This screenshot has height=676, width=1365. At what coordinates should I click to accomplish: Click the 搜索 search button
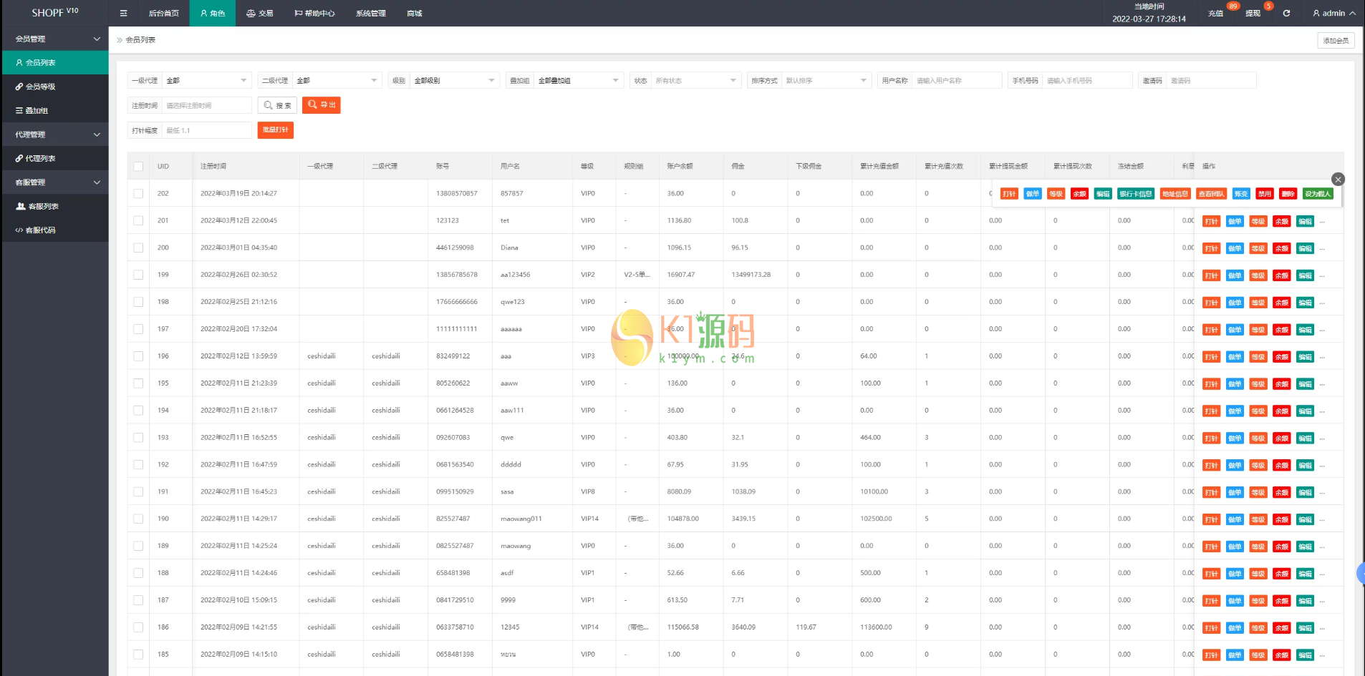[277, 105]
